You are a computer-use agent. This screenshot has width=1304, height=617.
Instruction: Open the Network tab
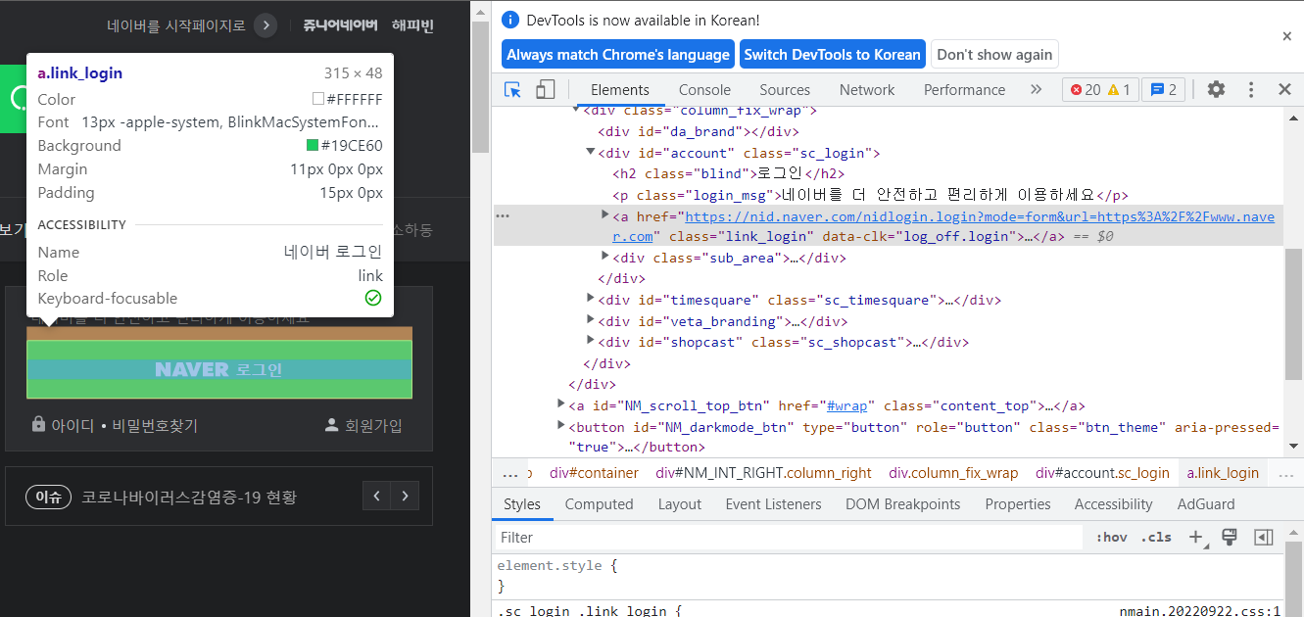click(867, 89)
